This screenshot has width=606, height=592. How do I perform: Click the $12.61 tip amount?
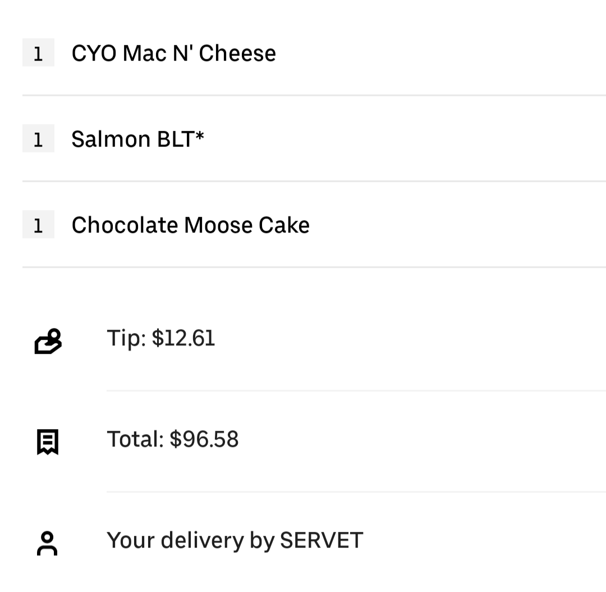(x=183, y=338)
